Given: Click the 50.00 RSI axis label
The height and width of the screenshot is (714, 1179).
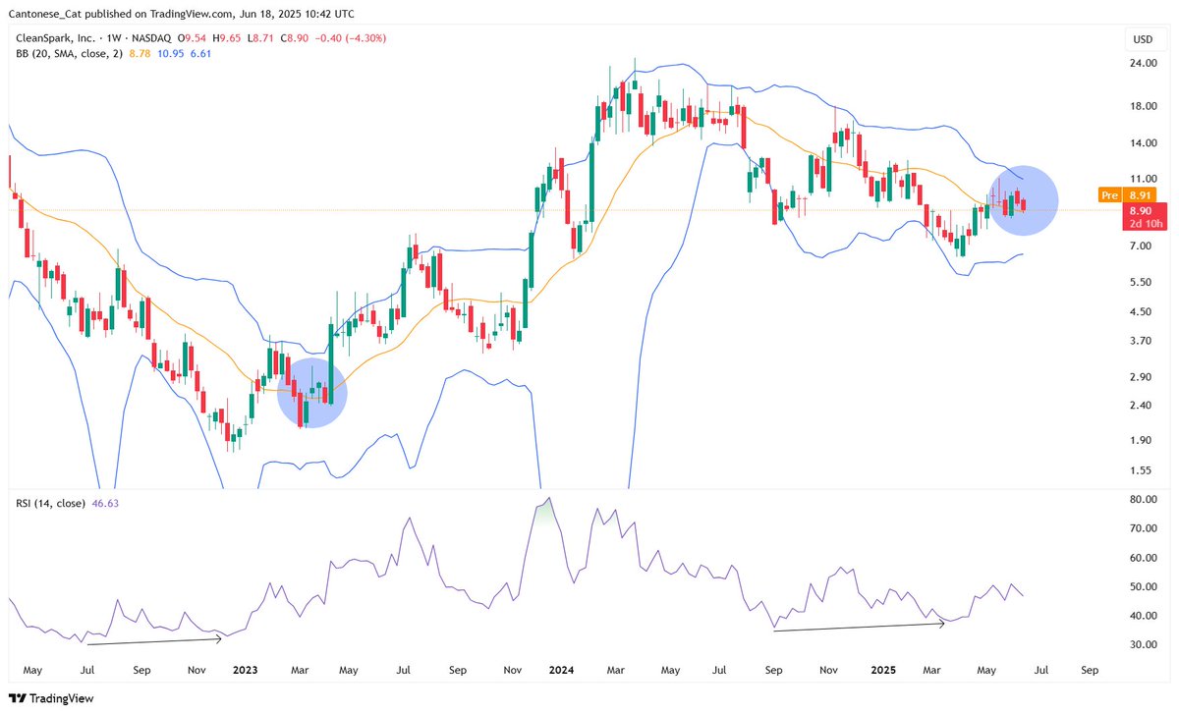Looking at the screenshot, I should coord(1142,587).
